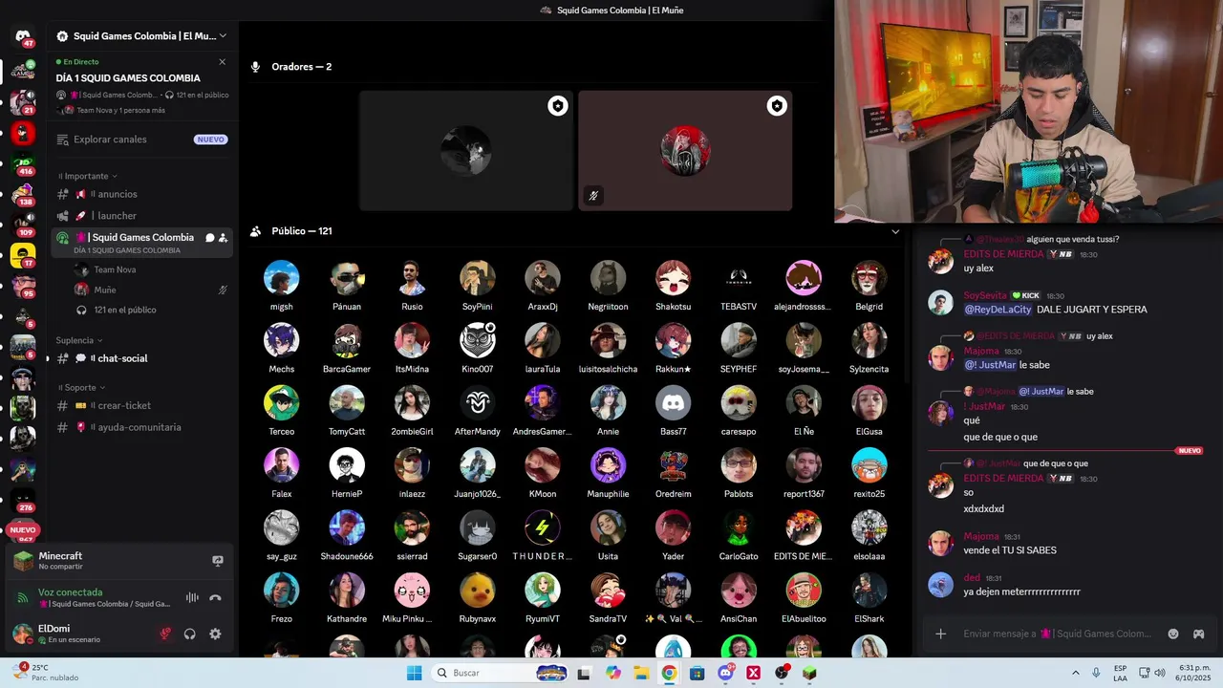Disconnect from the voice channel
1223x688 pixels.
(216, 597)
